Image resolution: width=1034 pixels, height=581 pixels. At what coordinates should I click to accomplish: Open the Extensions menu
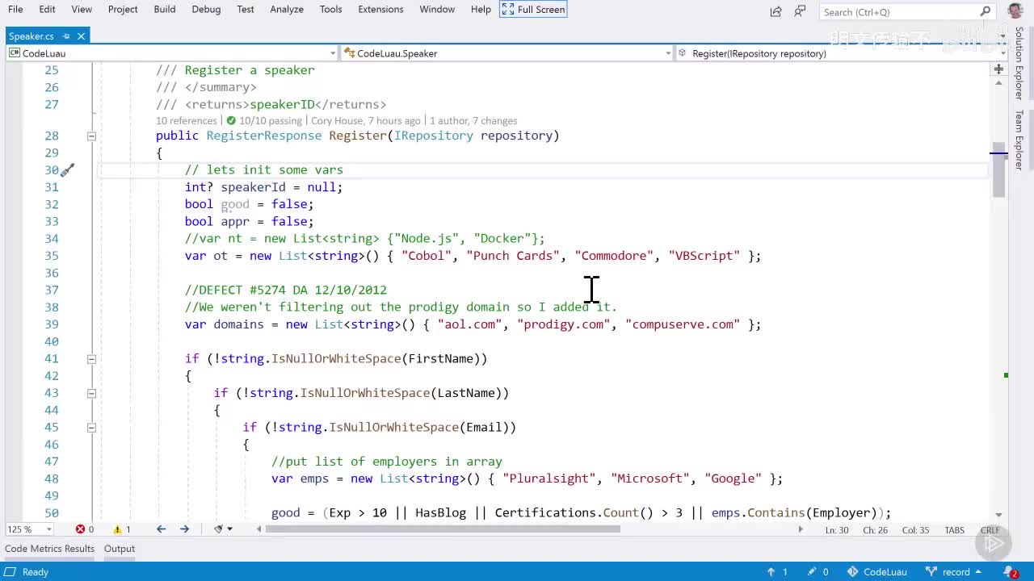pyautogui.click(x=380, y=9)
